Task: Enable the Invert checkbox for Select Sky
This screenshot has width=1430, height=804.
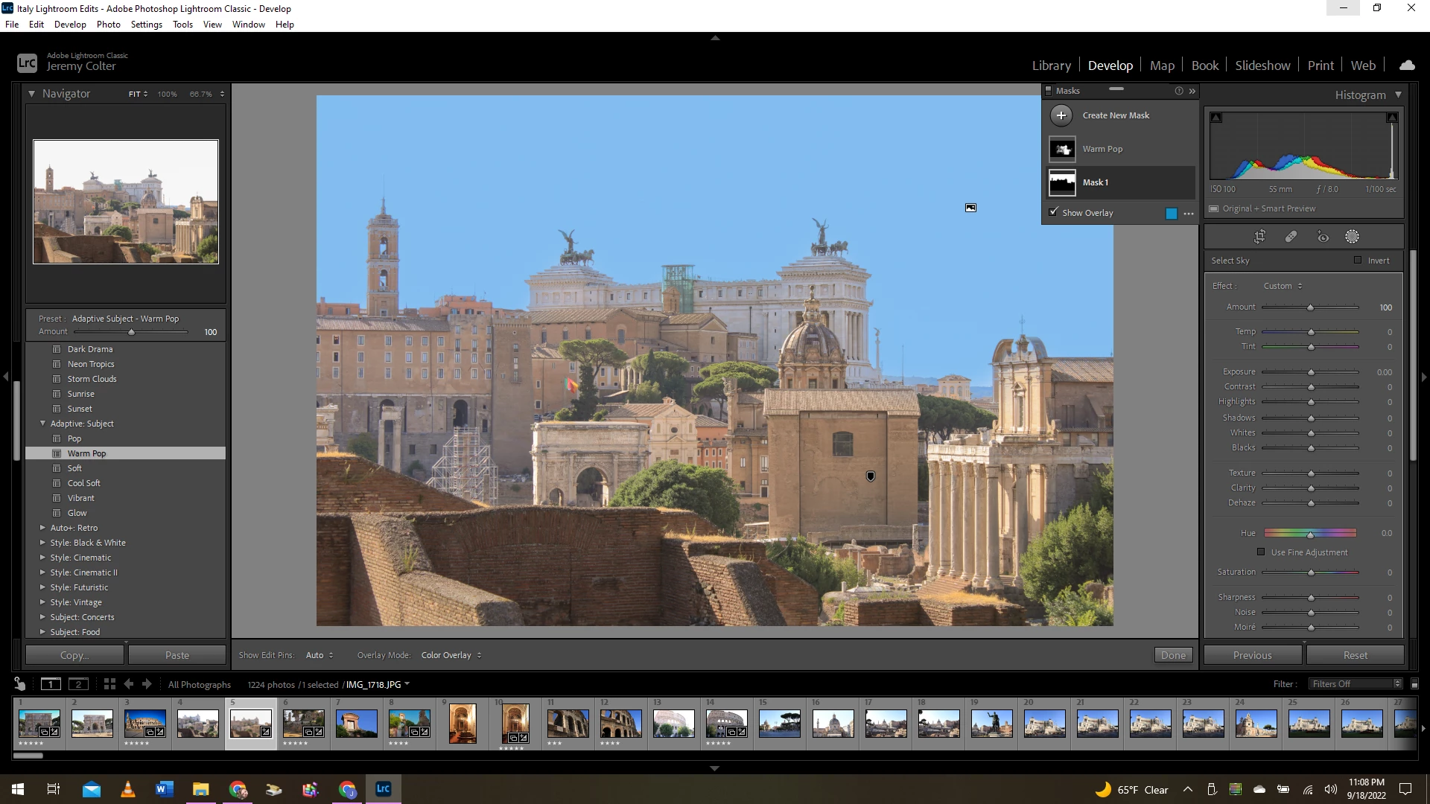Action: (x=1358, y=260)
